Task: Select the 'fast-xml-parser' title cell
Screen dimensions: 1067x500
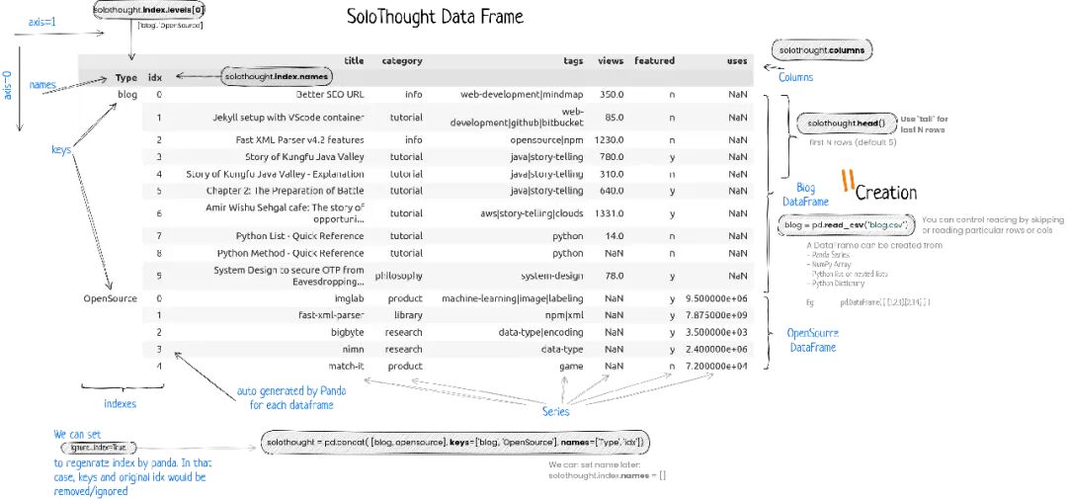Action: tap(331, 315)
